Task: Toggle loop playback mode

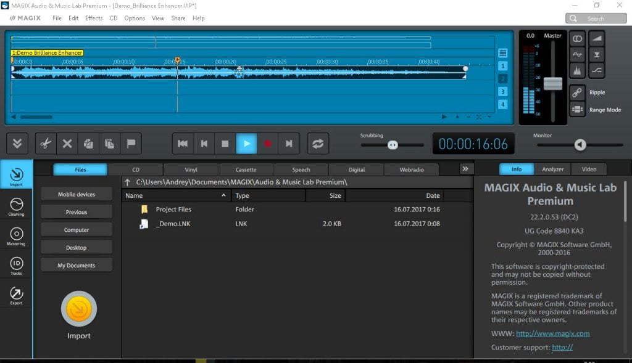Action: tap(318, 143)
